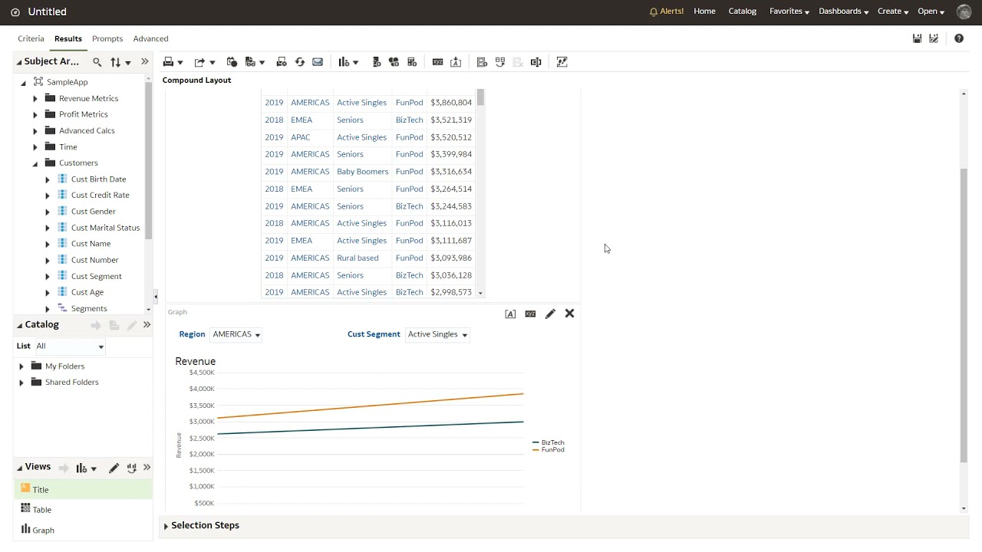This screenshot has height=552, width=982.
Task: Click the schedule analysis icon
Action: click(x=232, y=62)
